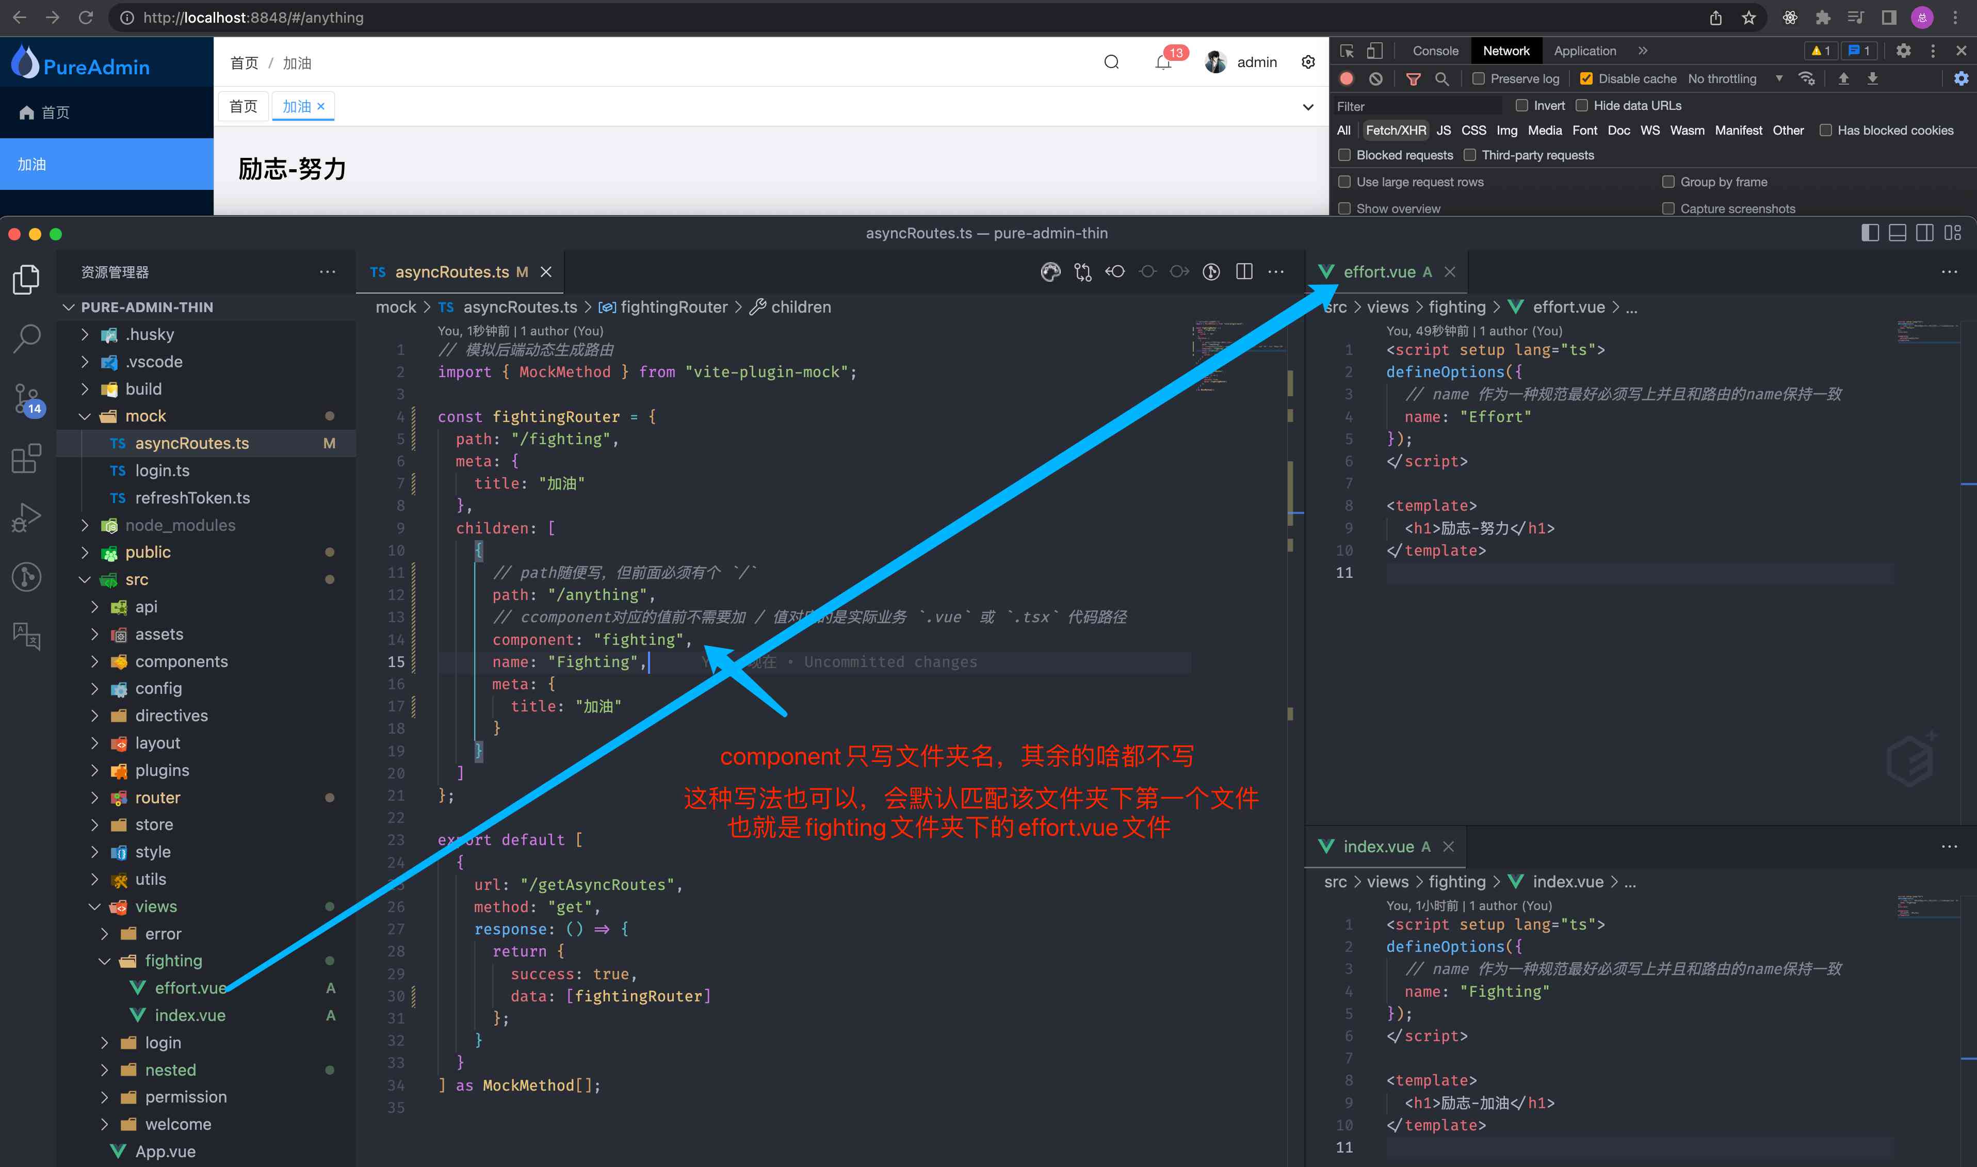The height and width of the screenshot is (1167, 1977).
Task: Select the Fetch/XHR filter button
Action: pos(1395,131)
